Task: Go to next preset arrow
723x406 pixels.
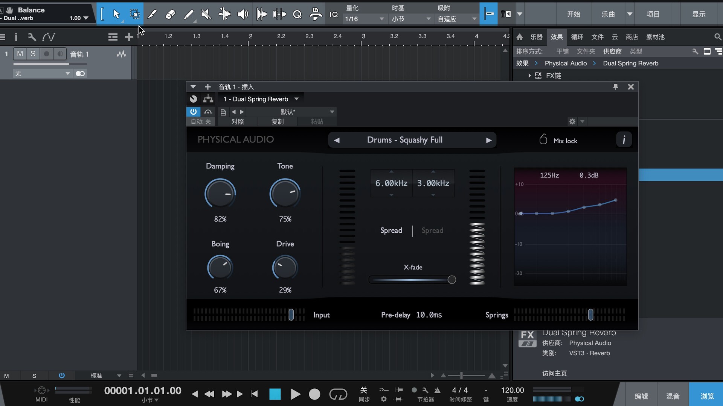Action: click(x=488, y=140)
